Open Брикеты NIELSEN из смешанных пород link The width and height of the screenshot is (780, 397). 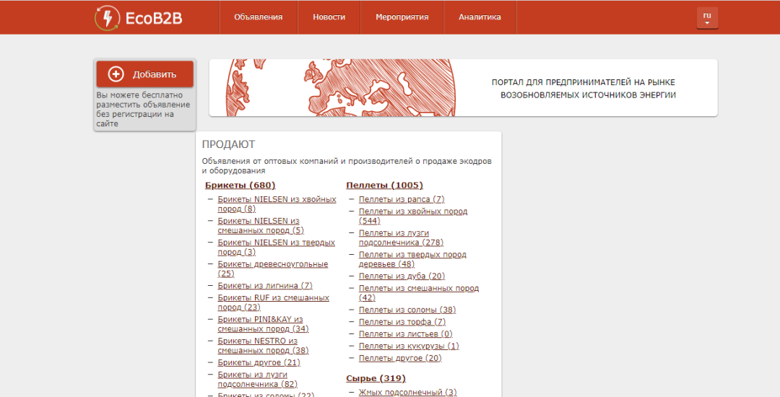coord(261,226)
